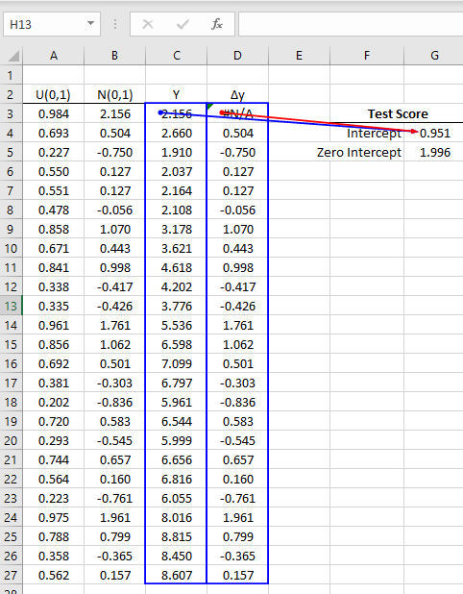The image size is (463, 594).
Task: Select column D header
Action: (x=238, y=56)
